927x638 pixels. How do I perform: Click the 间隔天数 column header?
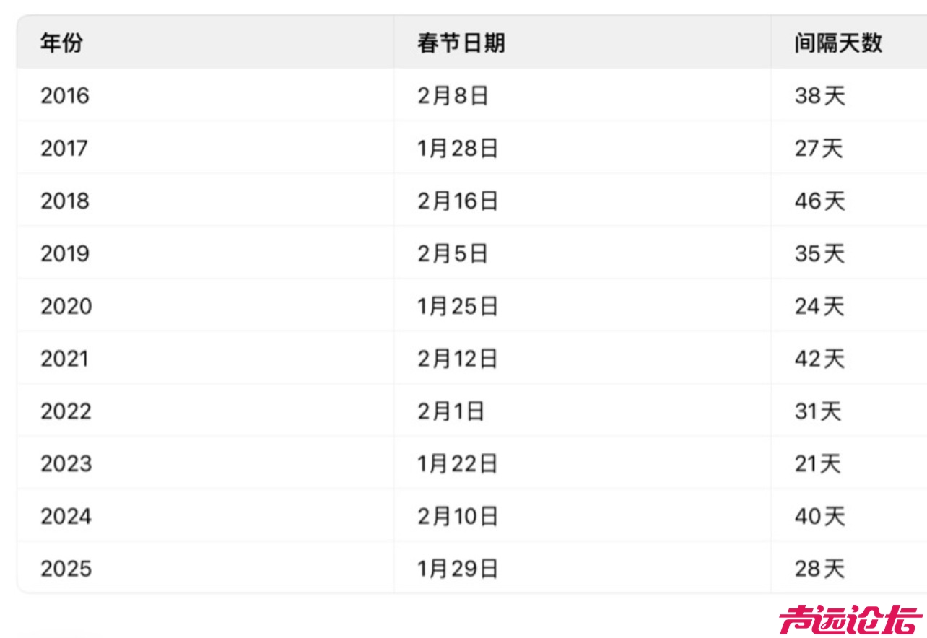tap(837, 43)
